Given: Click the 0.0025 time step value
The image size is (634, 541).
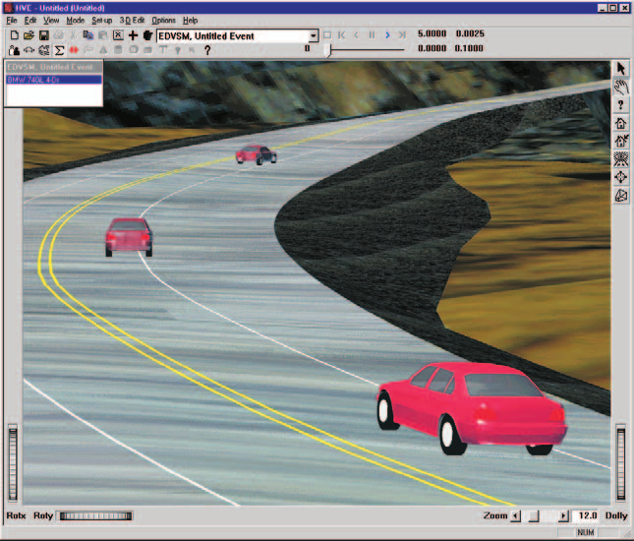Looking at the screenshot, I should click(470, 33).
